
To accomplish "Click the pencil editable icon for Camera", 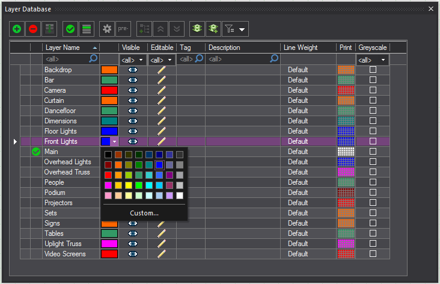I will coord(161,90).
